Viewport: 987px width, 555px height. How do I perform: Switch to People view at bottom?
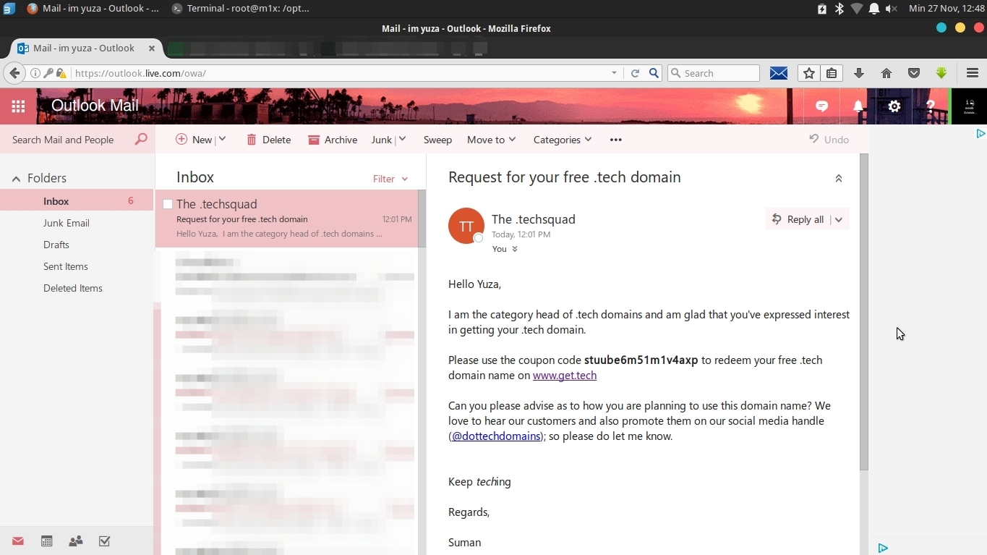point(76,541)
